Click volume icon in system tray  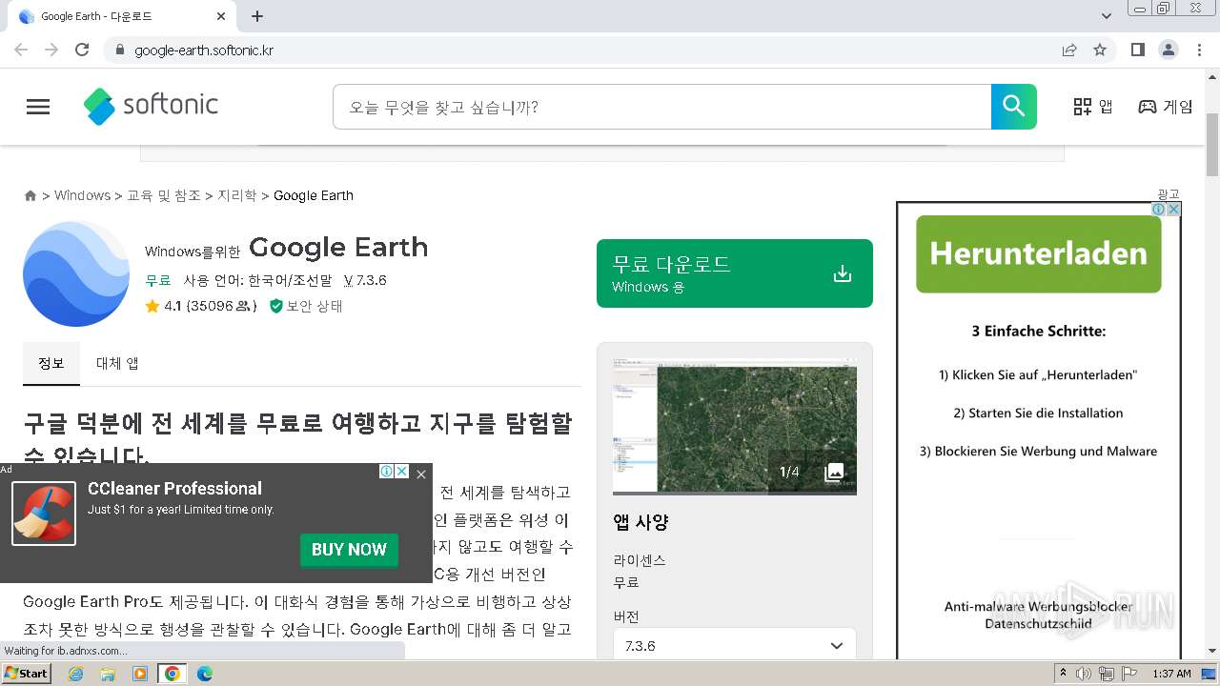[1084, 674]
